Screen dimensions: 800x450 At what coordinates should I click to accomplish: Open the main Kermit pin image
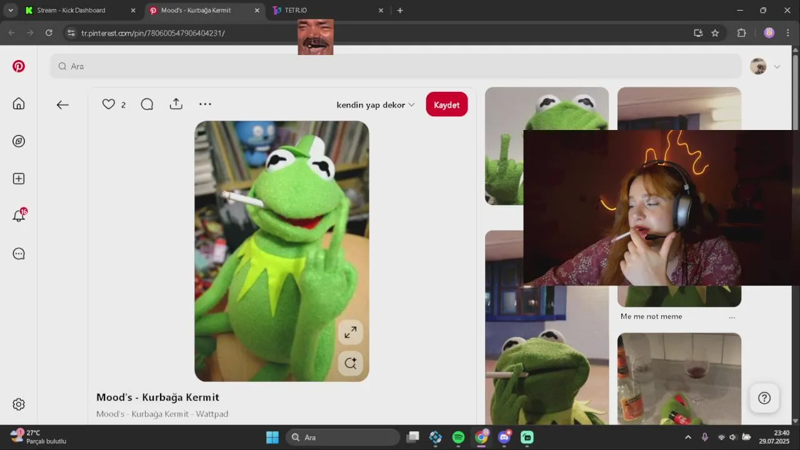tap(282, 251)
